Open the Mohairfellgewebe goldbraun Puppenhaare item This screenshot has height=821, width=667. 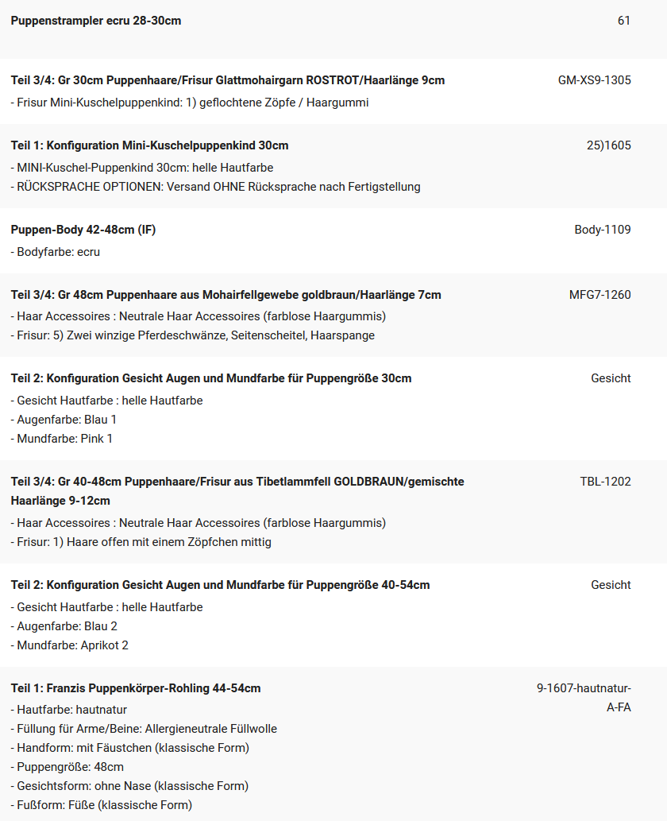click(x=226, y=295)
